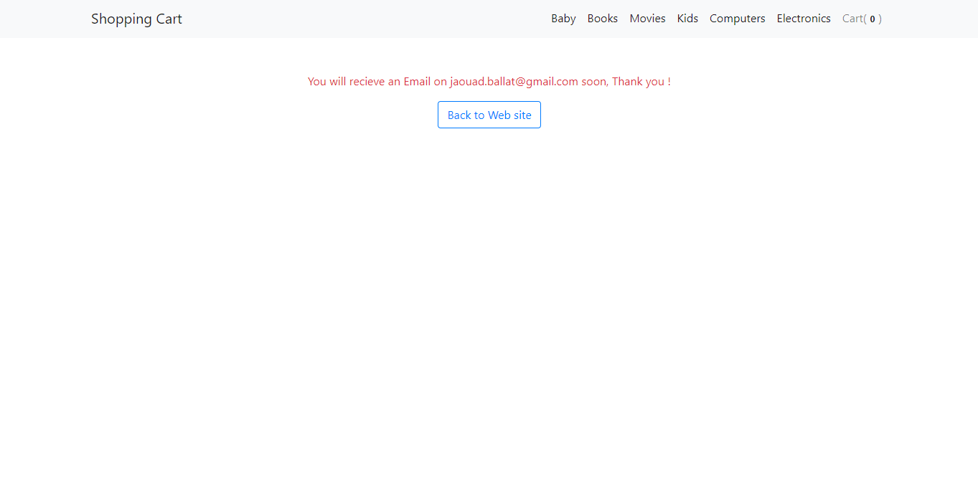Navigate to Baby products
978x481 pixels.
pos(563,19)
